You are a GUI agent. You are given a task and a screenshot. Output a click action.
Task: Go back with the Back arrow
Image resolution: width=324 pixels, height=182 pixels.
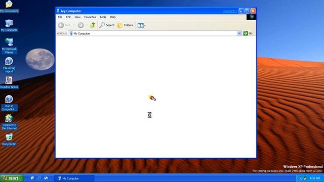64,25
